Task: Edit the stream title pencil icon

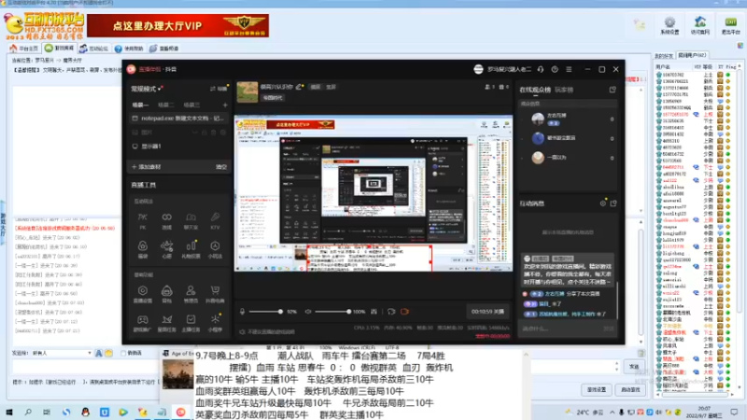Action: (299, 87)
